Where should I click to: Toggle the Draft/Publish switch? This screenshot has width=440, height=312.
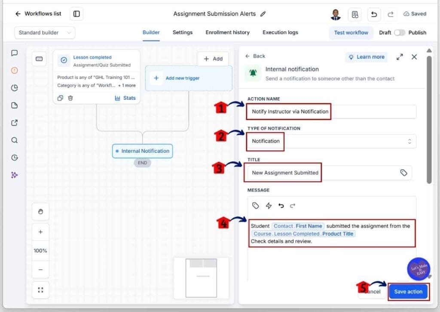[x=400, y=33]
